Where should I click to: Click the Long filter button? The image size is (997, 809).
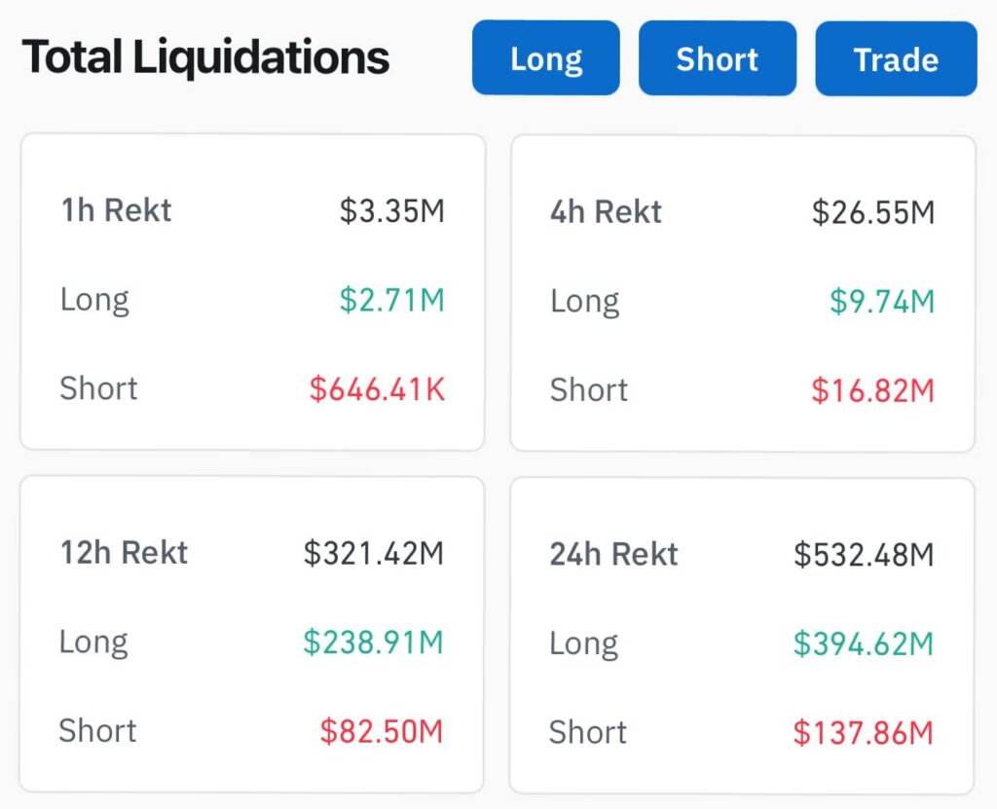pyautogui.click(x=545, y=57)
